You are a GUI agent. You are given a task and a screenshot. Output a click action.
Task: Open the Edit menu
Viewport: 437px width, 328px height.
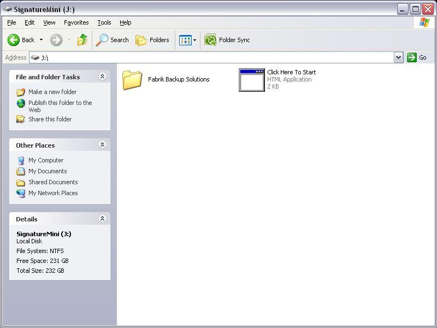[29, 22]
